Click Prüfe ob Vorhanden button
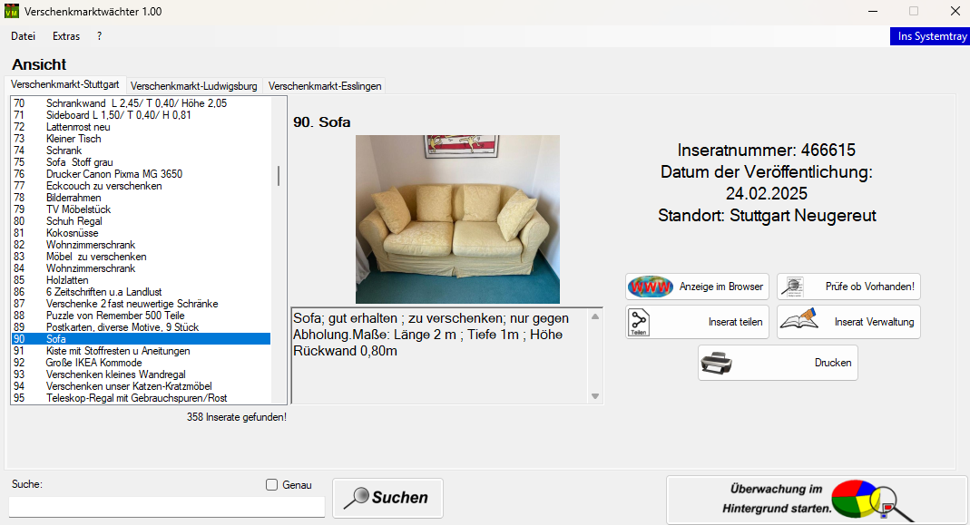970x525 pixels. click(x=848, y=287)
